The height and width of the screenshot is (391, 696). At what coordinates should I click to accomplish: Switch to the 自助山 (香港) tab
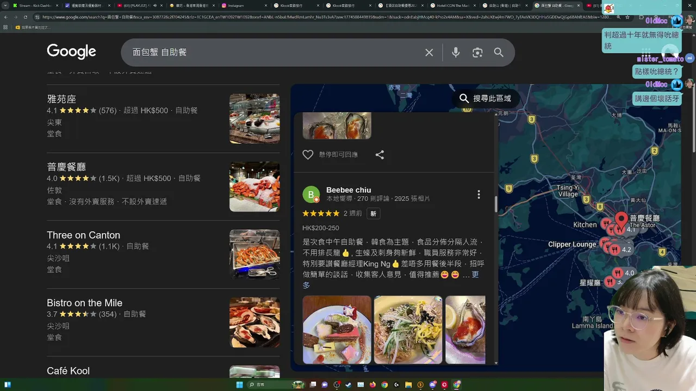pos(506,5)
